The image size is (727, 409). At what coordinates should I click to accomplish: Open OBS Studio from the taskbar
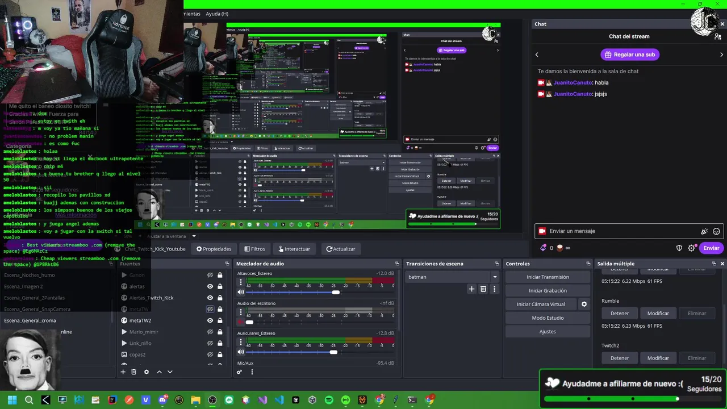[x=212, y=400]
